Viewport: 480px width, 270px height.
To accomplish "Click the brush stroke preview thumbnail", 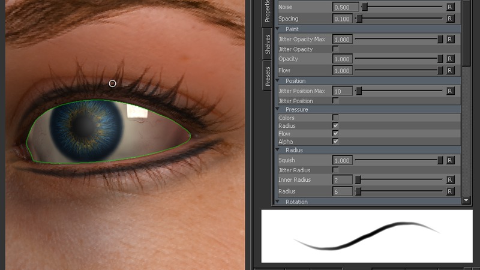I will pos(367,236).
